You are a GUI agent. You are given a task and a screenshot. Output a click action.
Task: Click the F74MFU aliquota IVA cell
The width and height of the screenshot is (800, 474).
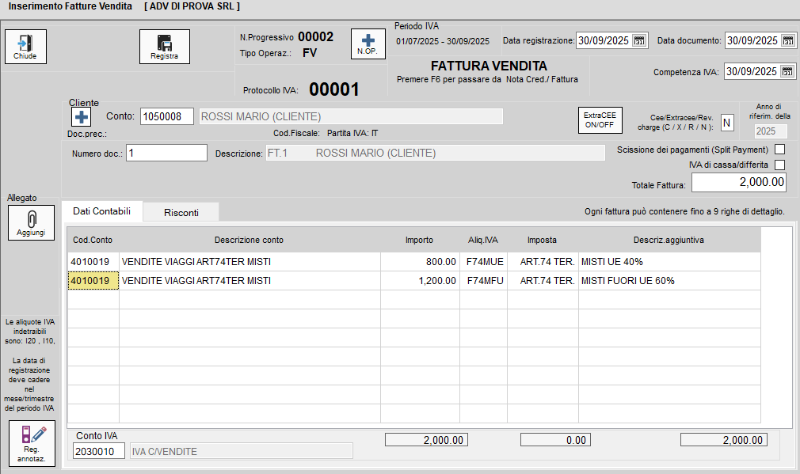[482, 281]
